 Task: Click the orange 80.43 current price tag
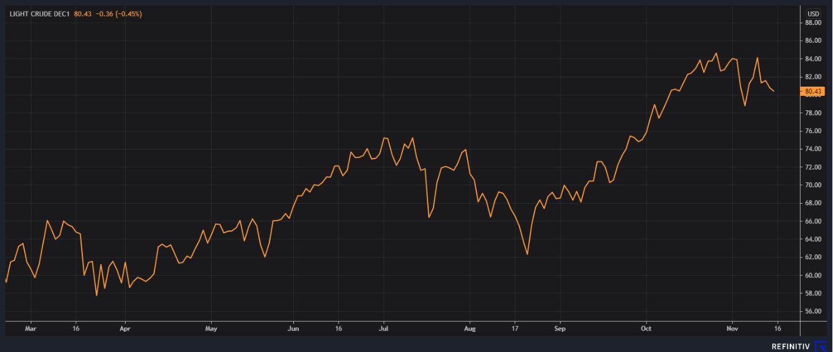point(814,92)
